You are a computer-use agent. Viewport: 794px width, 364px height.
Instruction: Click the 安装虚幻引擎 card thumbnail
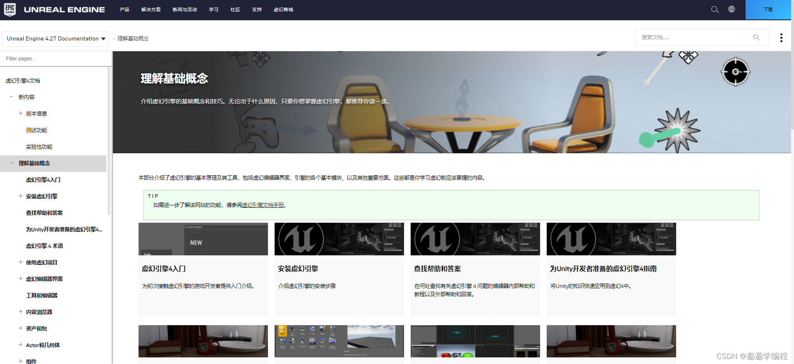(x=339, y=239)
